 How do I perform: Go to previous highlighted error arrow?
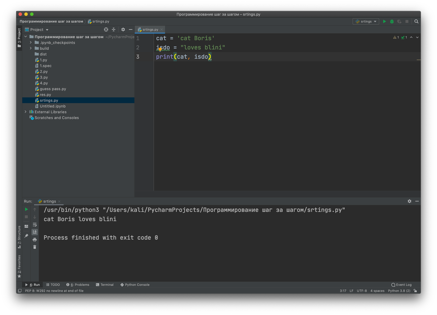(411, 37)
